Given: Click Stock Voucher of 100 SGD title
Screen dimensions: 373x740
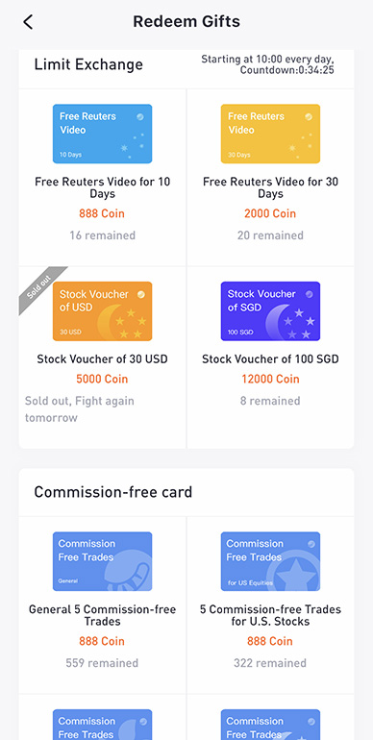Looking at the screenshot, I should coord(270,359).
